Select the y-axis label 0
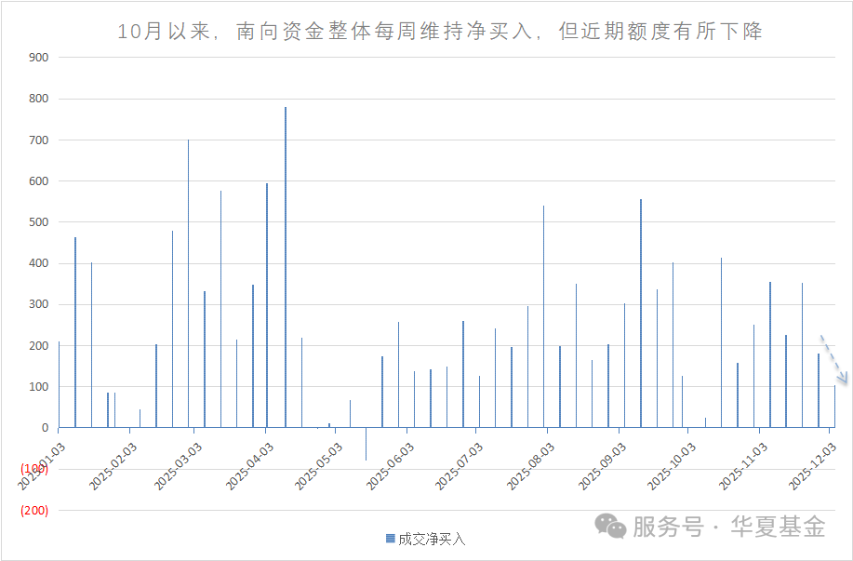The width and height of the screenshot is (853, 561). tap(46, 428)
